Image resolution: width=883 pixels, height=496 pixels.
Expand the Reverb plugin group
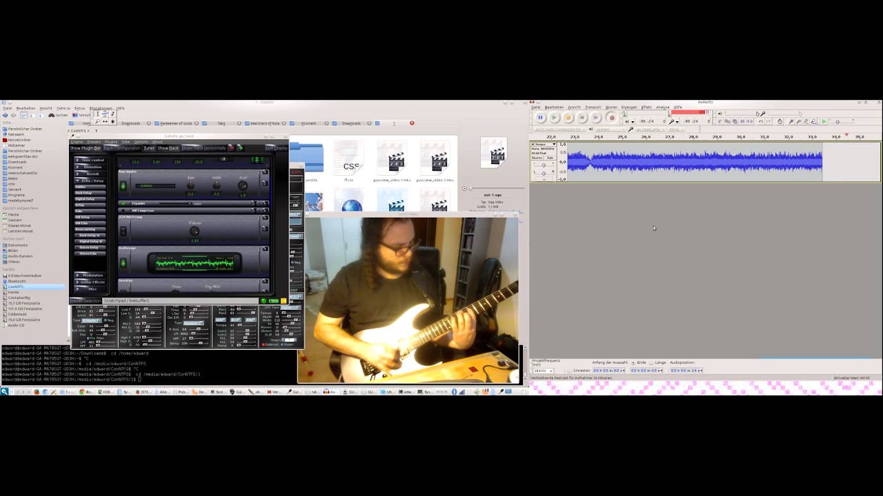click(x=90, y=174)
